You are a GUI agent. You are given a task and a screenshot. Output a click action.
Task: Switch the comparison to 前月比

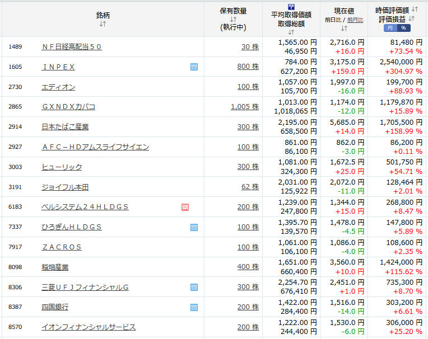(355, 20)
